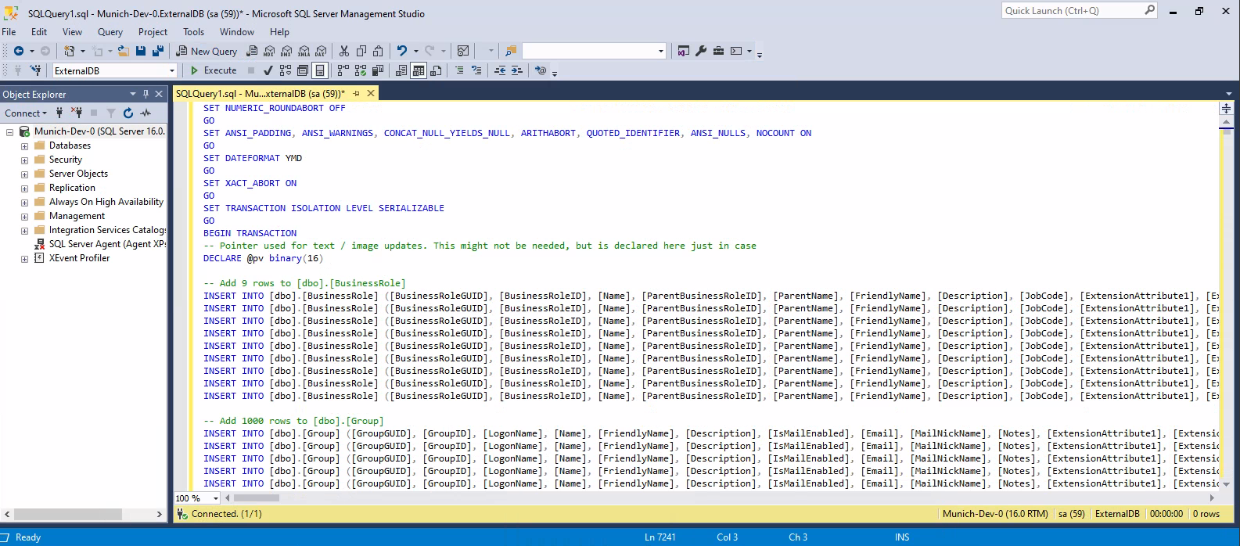Open the search box dropdown arrow

click(661, 51)
